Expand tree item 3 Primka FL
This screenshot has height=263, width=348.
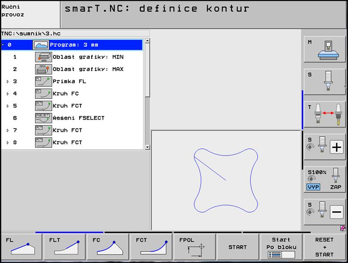click(x=8, y=82)
